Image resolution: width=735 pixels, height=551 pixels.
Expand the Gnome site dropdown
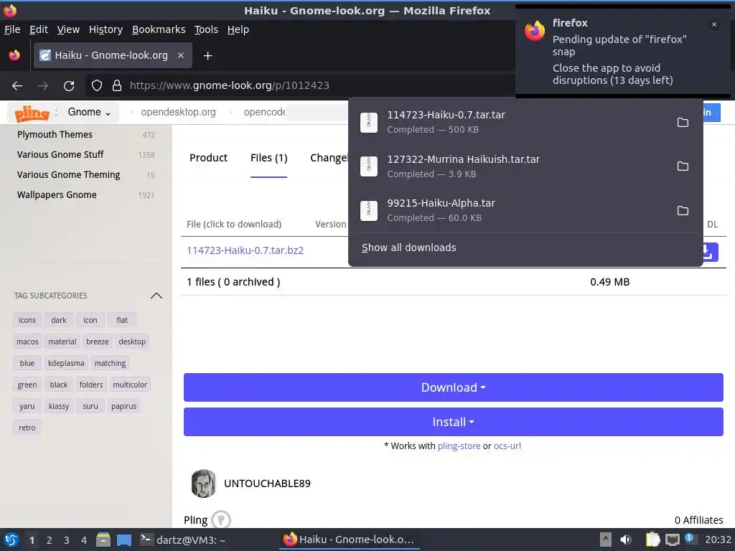pyautogui.click(x=89, y=112)
